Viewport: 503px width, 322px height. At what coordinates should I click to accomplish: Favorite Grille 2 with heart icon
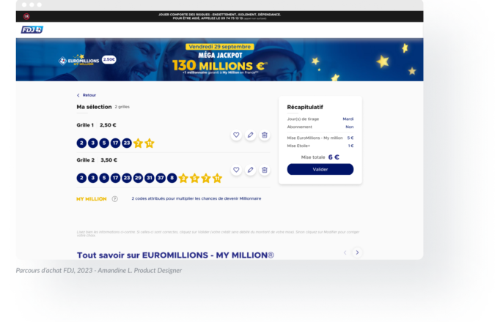click(x=236, y=170)
